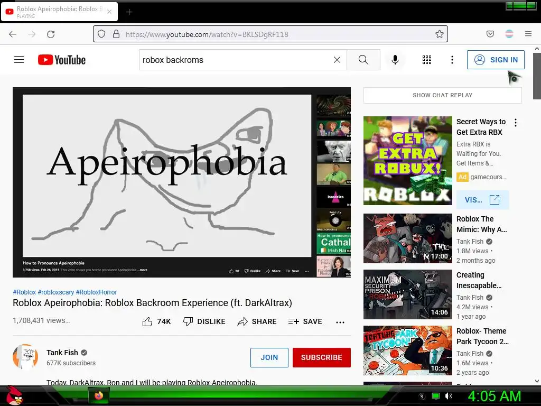Reload the current page
The width and height of the screenshot is (541, 406).
pos(51,34)
